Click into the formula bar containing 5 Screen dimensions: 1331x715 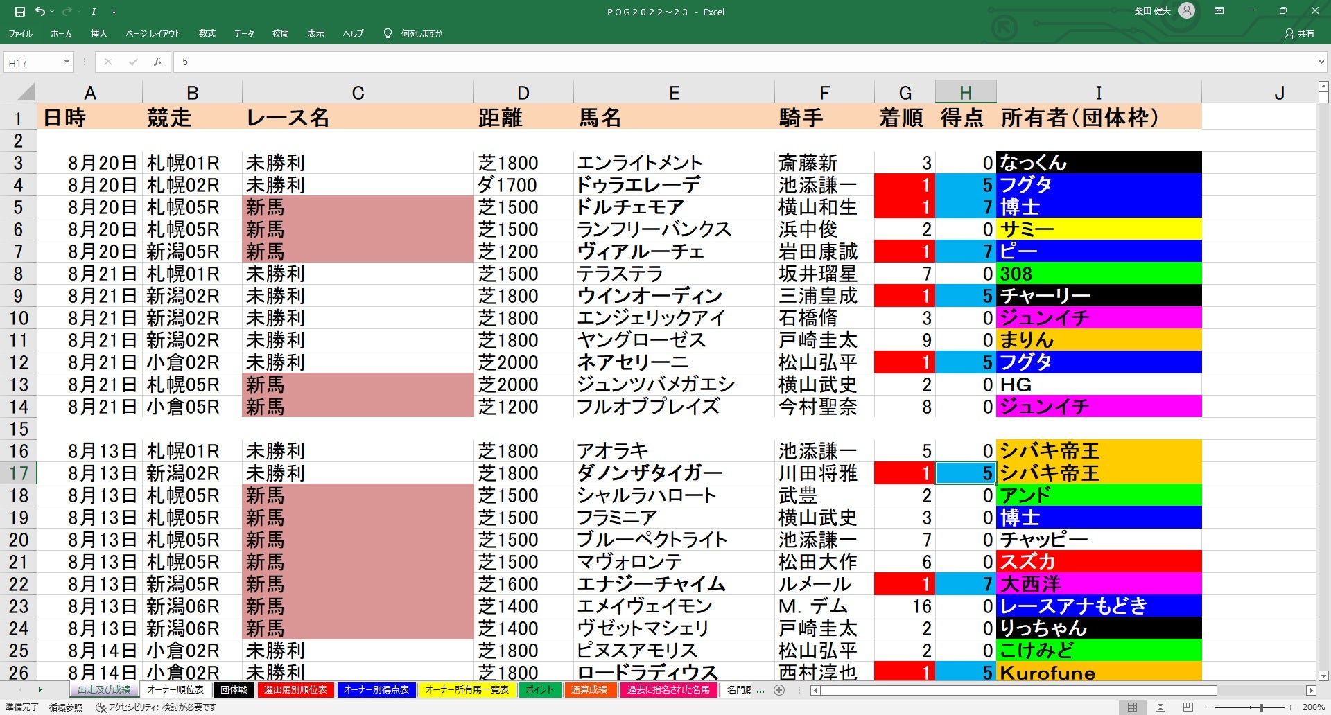click(745, 62)
